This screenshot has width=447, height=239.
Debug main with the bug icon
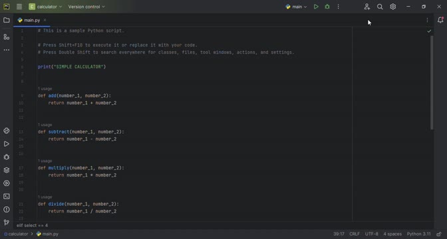pos(327,7)
